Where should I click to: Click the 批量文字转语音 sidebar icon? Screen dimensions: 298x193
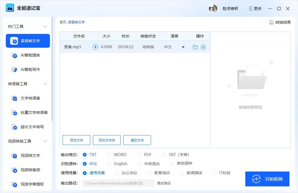[14, 113]
